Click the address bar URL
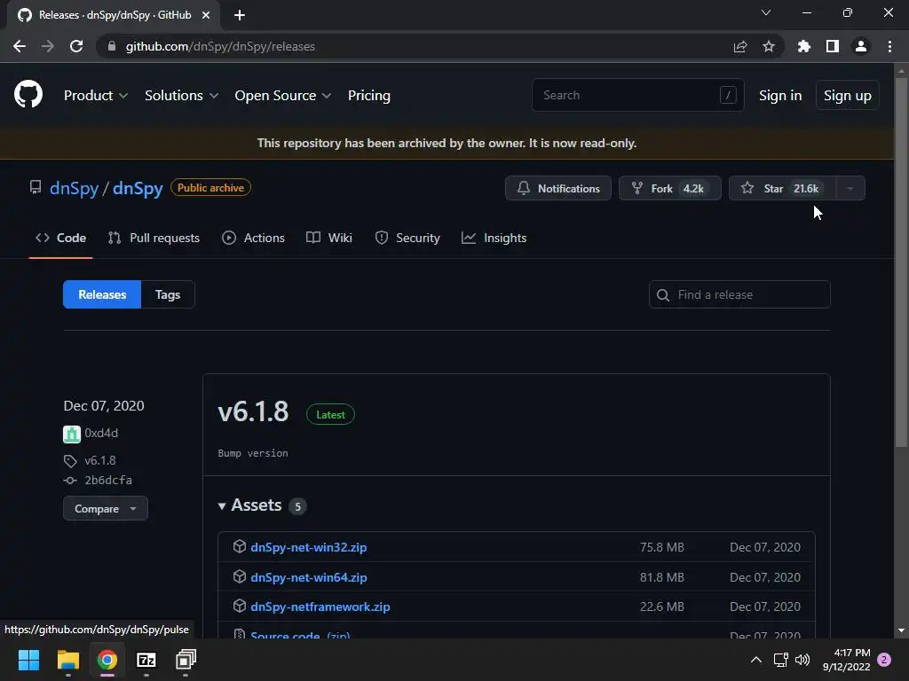 220,46
